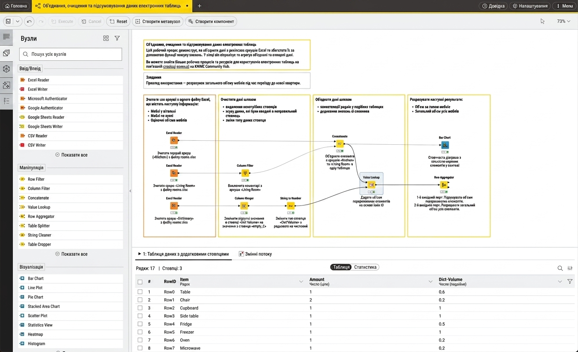Select Microsoft Authenticator node icon
Screen dimensions: 578x352
point(23,99)
